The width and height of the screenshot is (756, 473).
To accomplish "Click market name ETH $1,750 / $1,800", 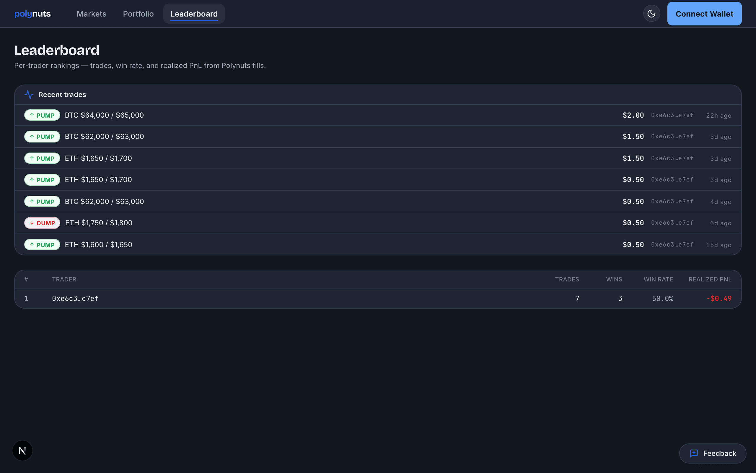I will [x=99, y=223].
